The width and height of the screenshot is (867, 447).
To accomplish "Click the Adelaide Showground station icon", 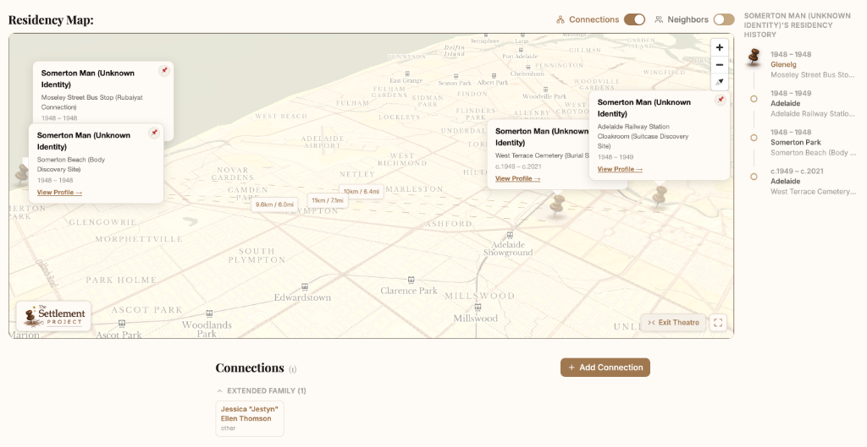I will [510, 235].
